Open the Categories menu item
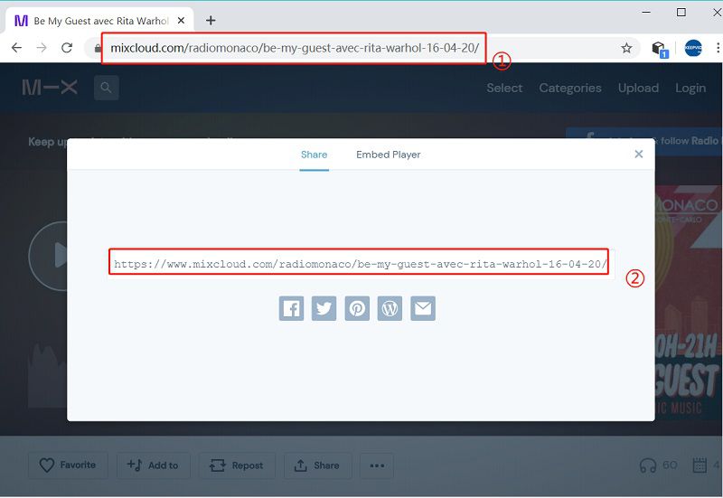 pos(570,88)
